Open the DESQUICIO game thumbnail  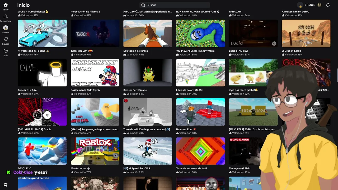pyautogui.click(x=42, y=151)
